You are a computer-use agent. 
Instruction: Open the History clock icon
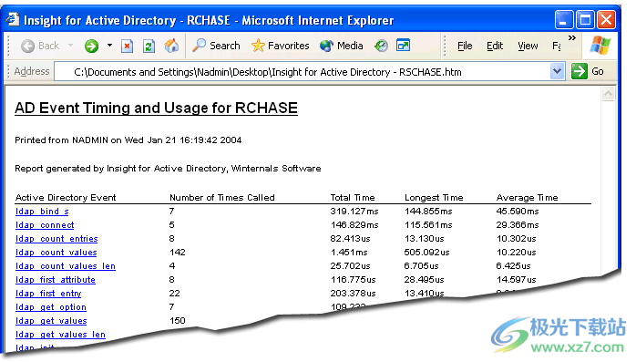[381, 46]
